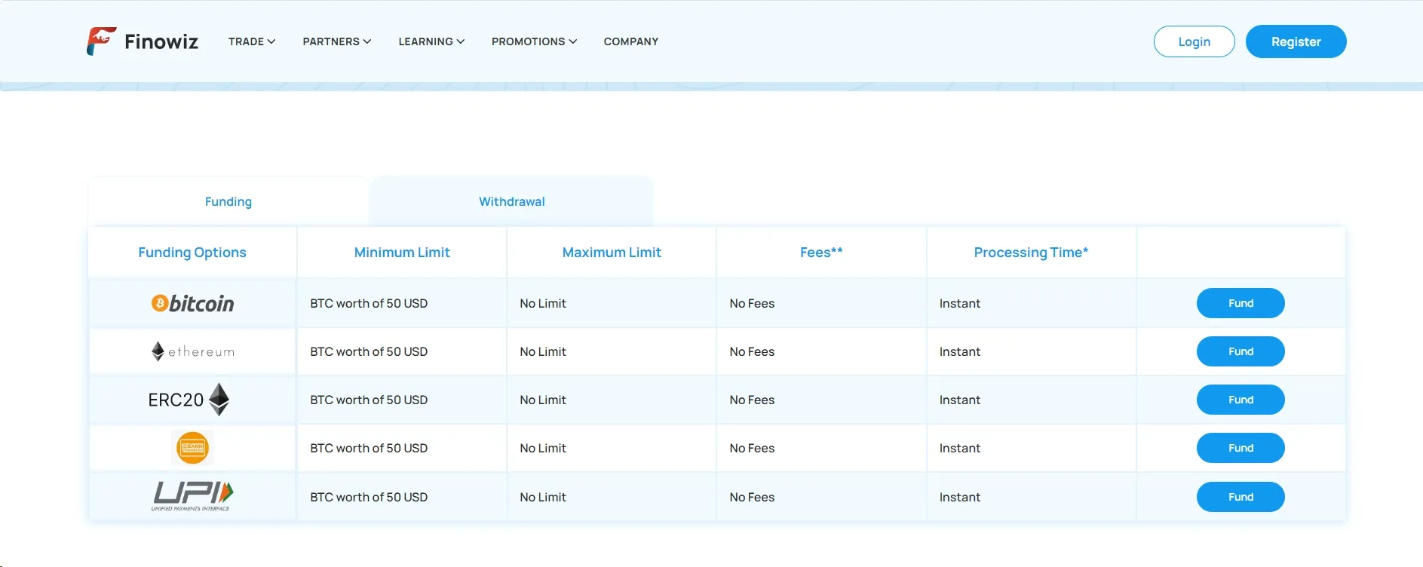The image size is (1423, 567).
Task: Expand the TRADE dropdown menu
Action: [252, 41]
